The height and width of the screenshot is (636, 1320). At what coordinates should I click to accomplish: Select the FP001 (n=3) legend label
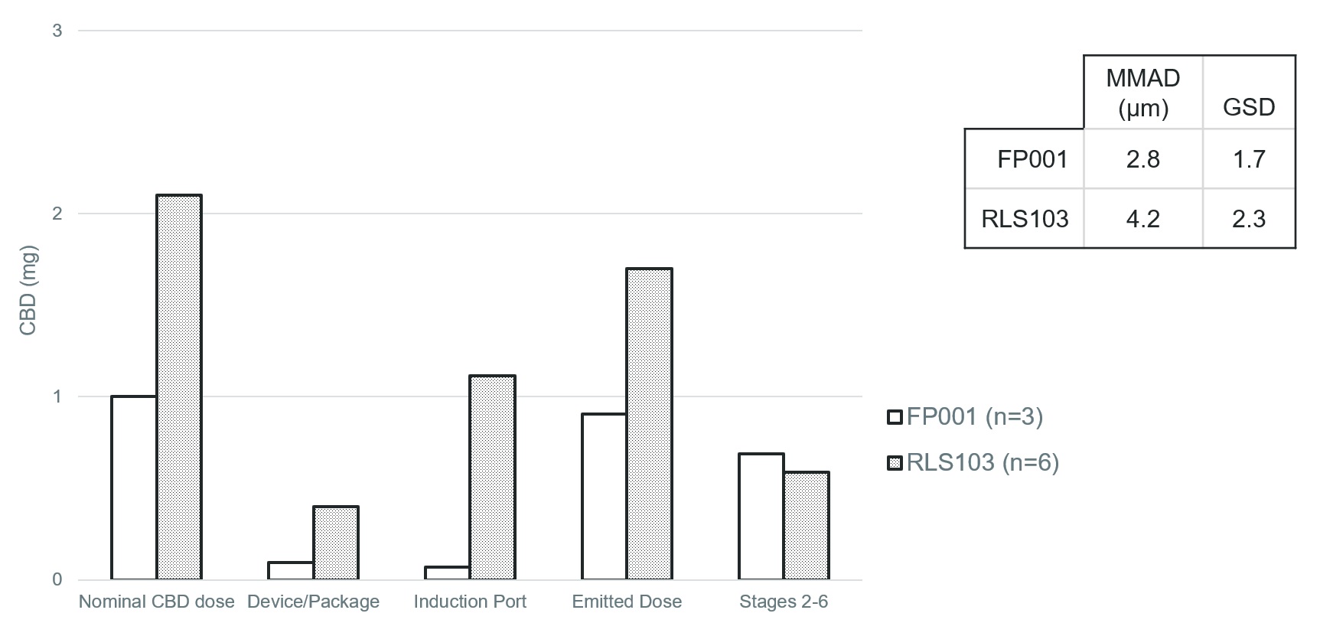click(x=974, y=416)
